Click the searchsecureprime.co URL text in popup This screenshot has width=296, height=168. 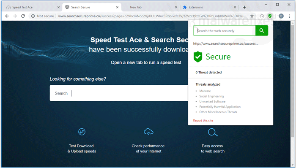click(x=225, y=43)
